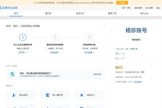Screen dimensions: 162x108
Task: Click the 购买更多 link
Action: pos(138,82)
